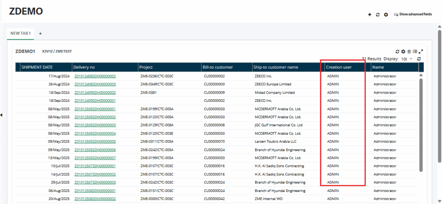The height and width of the screenshot is (204, 442).
Task: Toggle Show advanced fields
Action: coord(413,14)
